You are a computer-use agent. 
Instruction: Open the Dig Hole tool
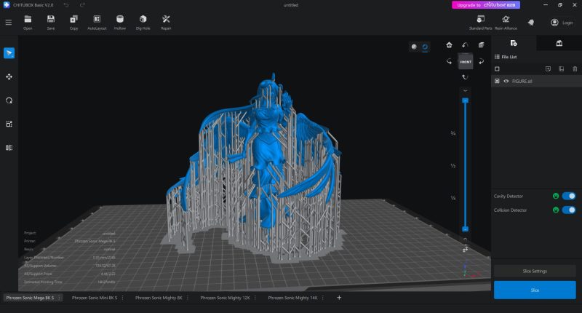[143, 23]
